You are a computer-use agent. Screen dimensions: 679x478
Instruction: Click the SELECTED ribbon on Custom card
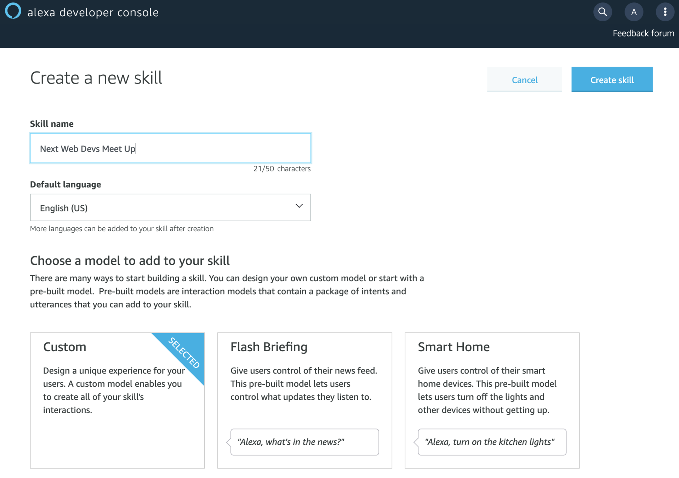[x=184, y=353]
